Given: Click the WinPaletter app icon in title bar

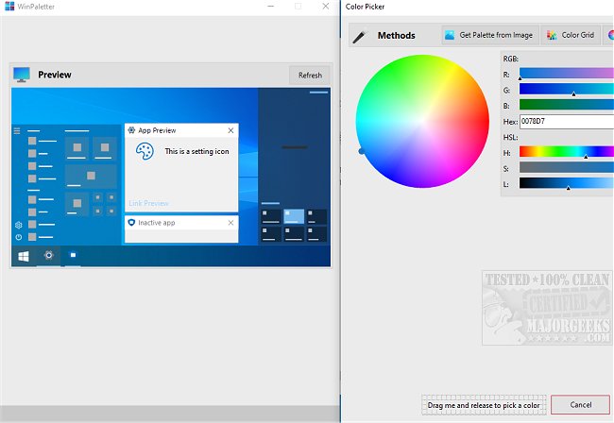Looking at the screenshot, I should tap(9, 6).
